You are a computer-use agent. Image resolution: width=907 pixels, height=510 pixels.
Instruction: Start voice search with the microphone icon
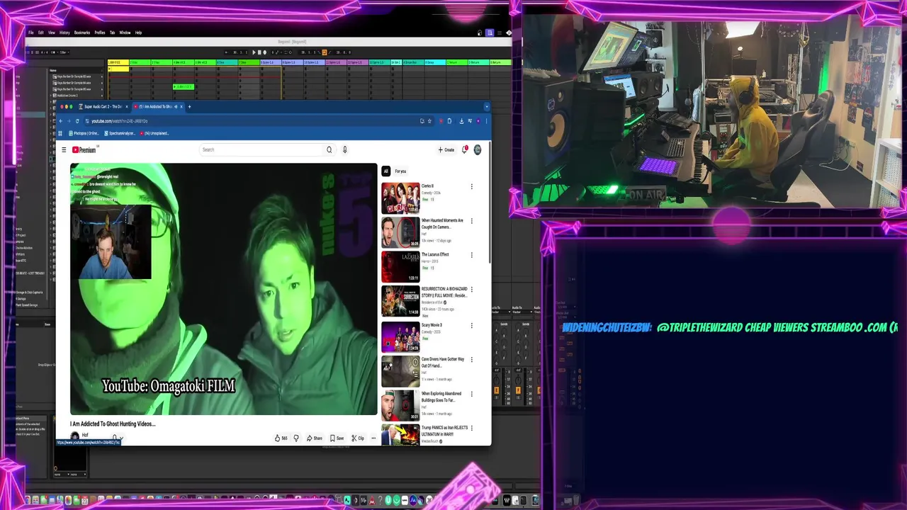[x=345, y=149]
